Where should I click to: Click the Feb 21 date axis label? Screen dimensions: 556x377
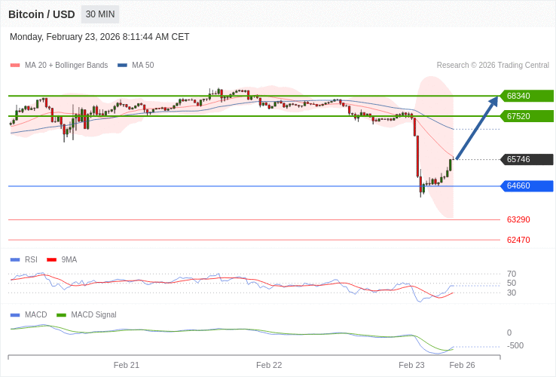(x=127, y=365)
